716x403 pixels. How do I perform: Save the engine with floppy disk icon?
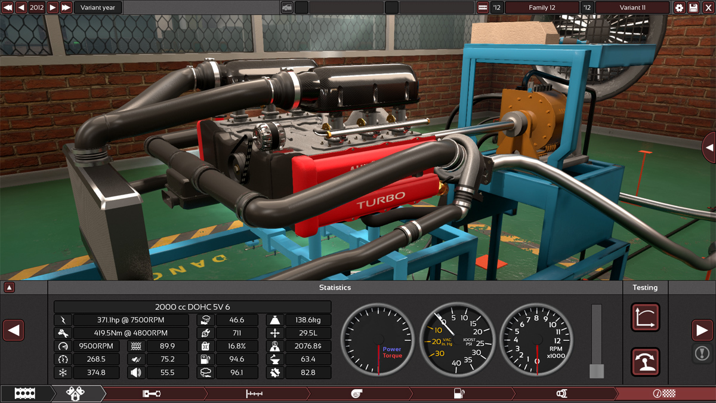pos(693,8)
